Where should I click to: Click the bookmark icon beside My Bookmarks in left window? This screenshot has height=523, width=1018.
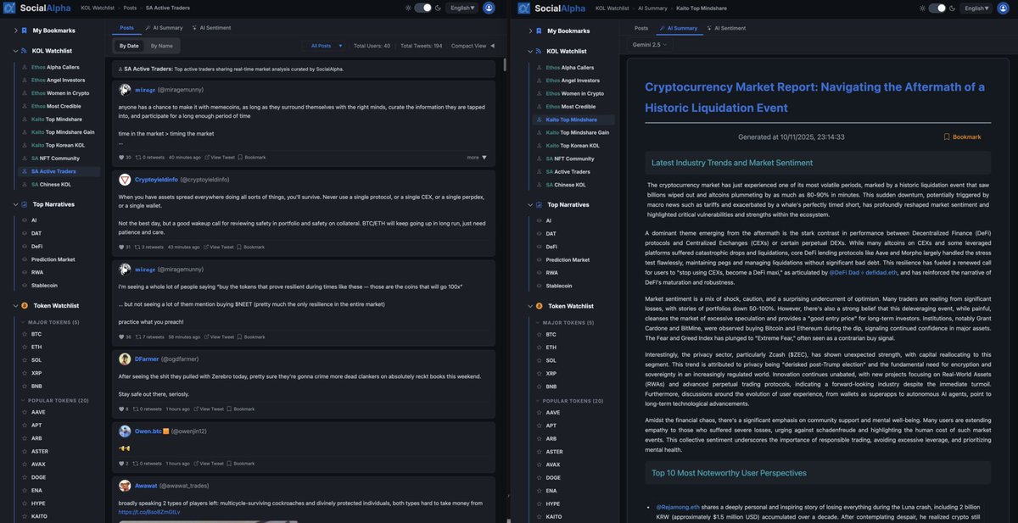coord(25,31)
